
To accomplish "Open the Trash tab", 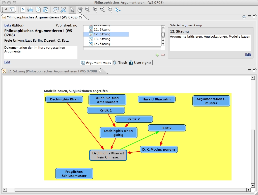I will 120,63.
